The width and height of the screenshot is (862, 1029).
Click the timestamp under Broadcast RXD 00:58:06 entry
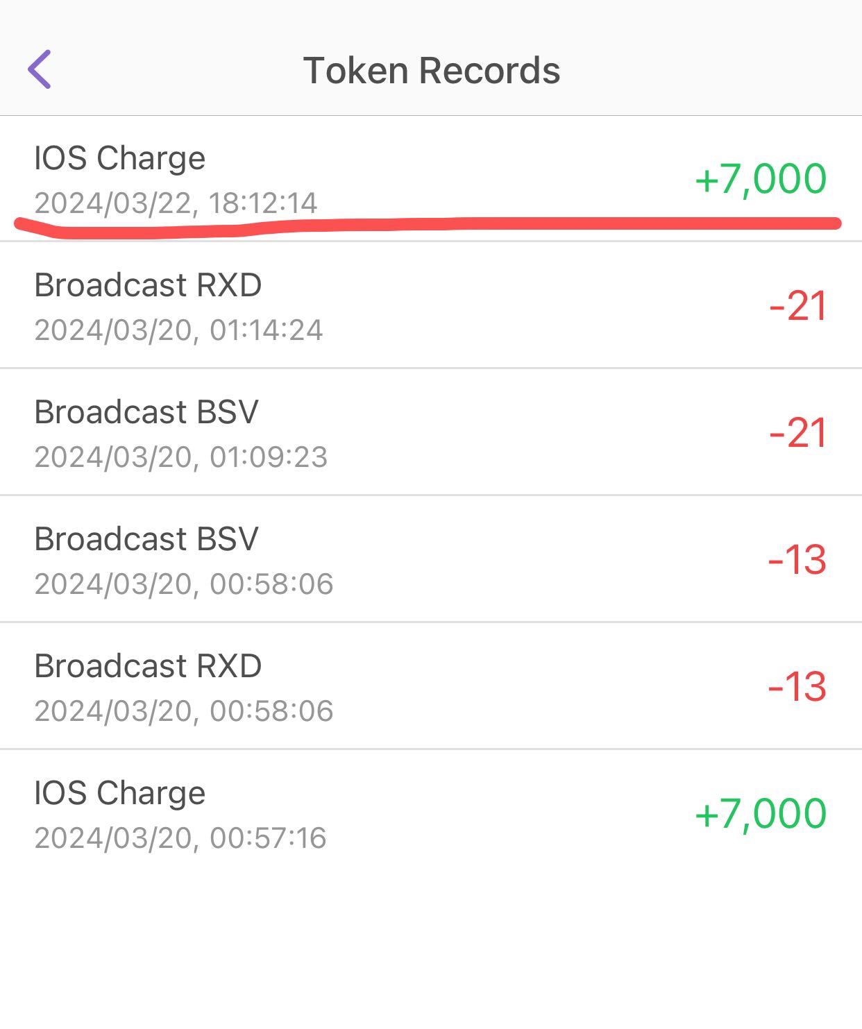pos(183,711)
